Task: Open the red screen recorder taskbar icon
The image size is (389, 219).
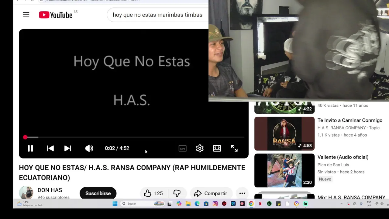Action: 242,204
